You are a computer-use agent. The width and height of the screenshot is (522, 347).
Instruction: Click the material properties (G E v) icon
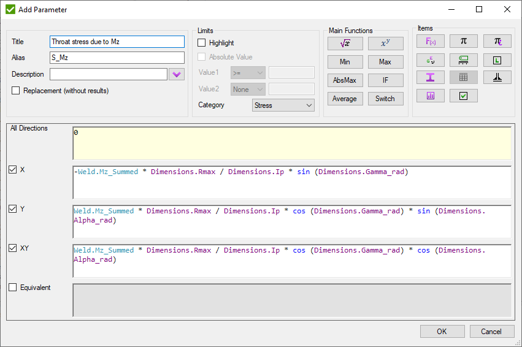tap(430, 59)
